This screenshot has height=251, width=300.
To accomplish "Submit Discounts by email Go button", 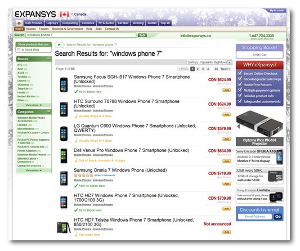I will click(278, 217).
